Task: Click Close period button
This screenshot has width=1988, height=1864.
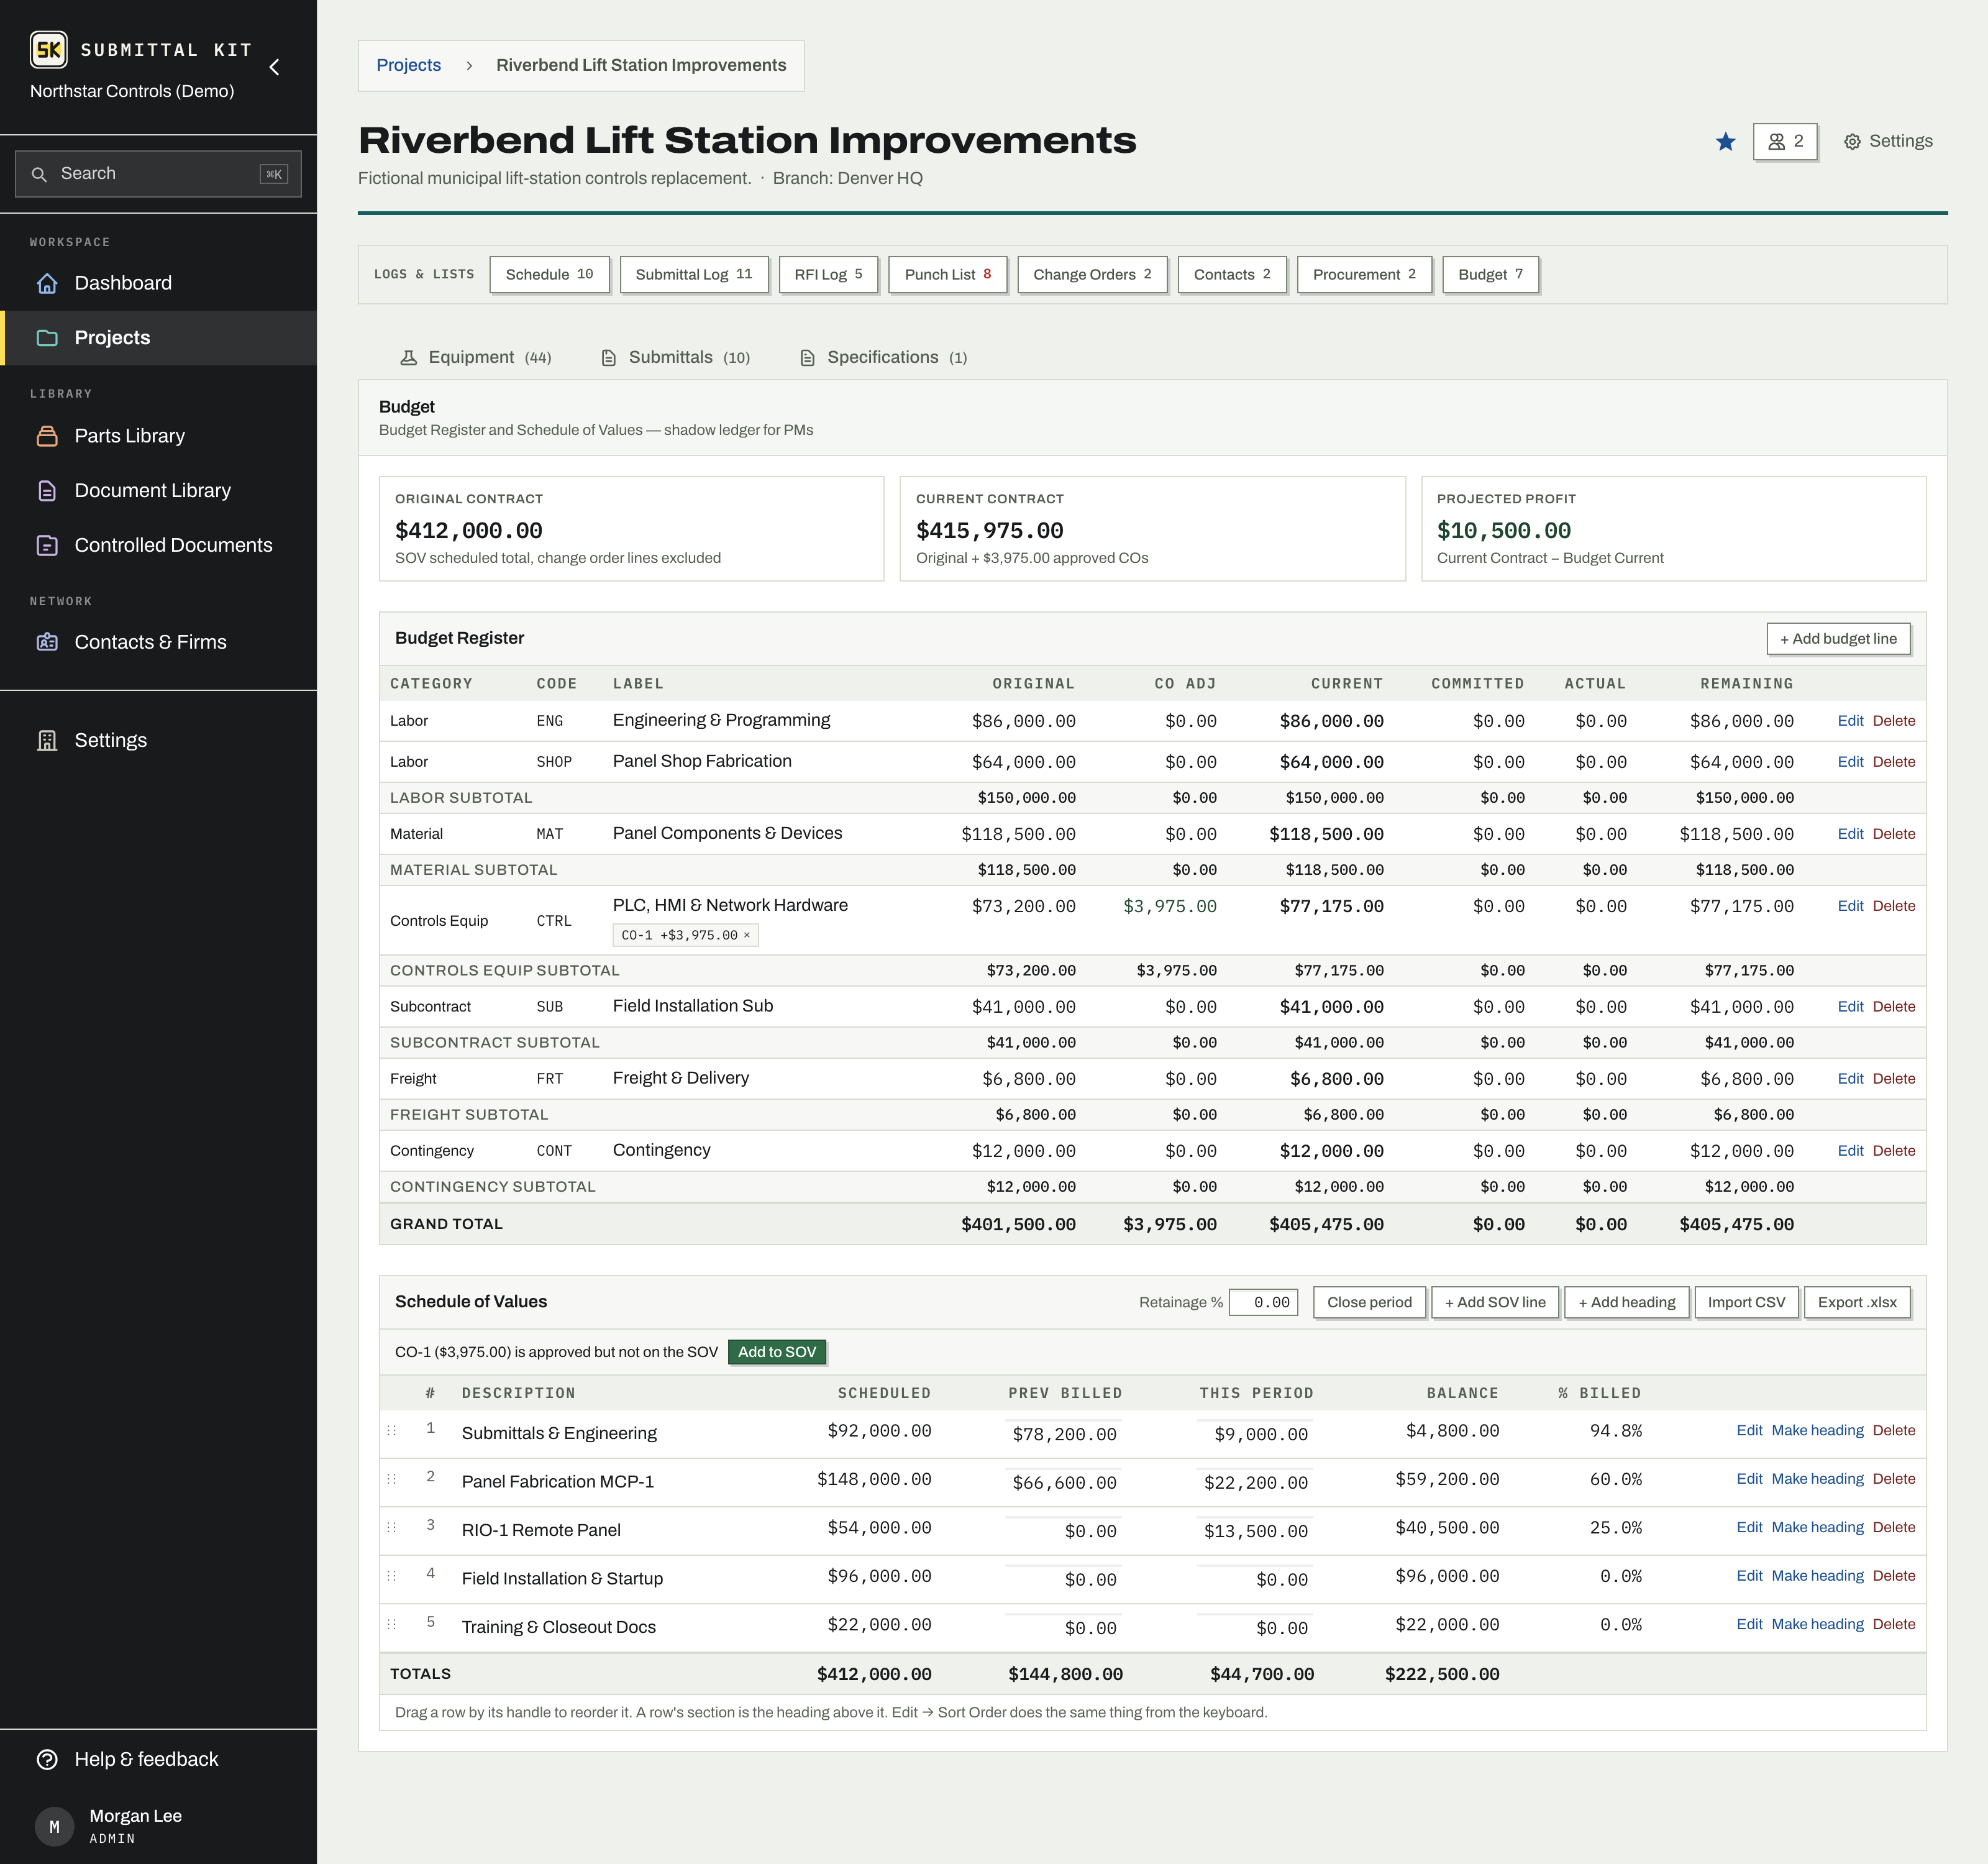Action: [1369, 1302]
